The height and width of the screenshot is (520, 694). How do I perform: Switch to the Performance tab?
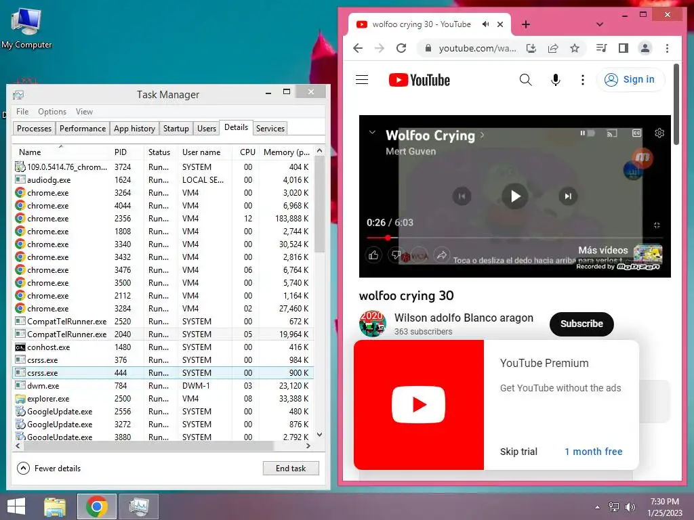(82, 128)
